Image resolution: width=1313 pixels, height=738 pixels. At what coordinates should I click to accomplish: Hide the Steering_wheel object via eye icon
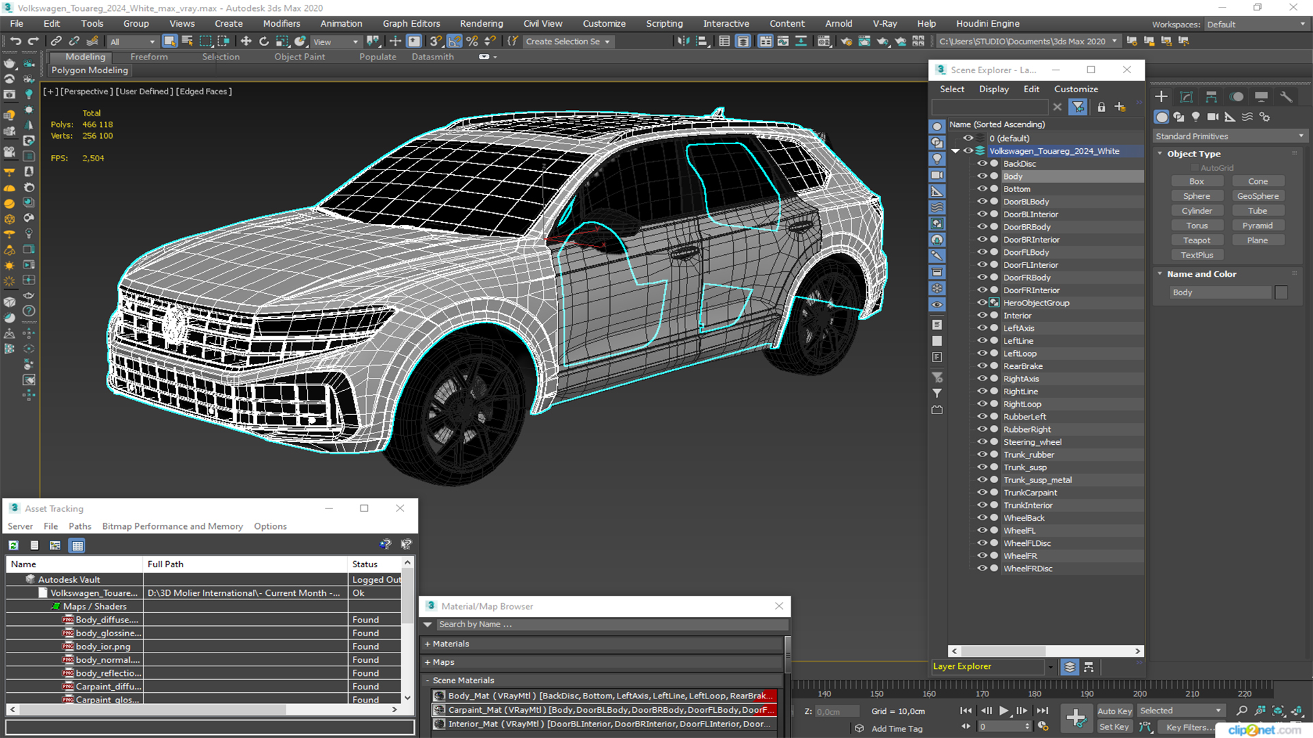(982, 442)
